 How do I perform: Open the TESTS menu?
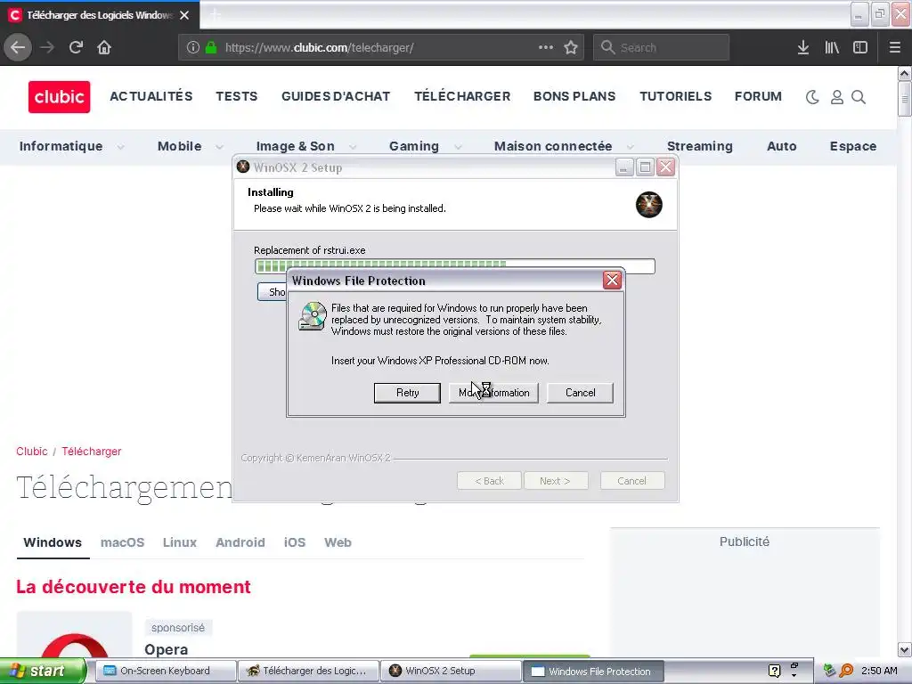(237, 96)
